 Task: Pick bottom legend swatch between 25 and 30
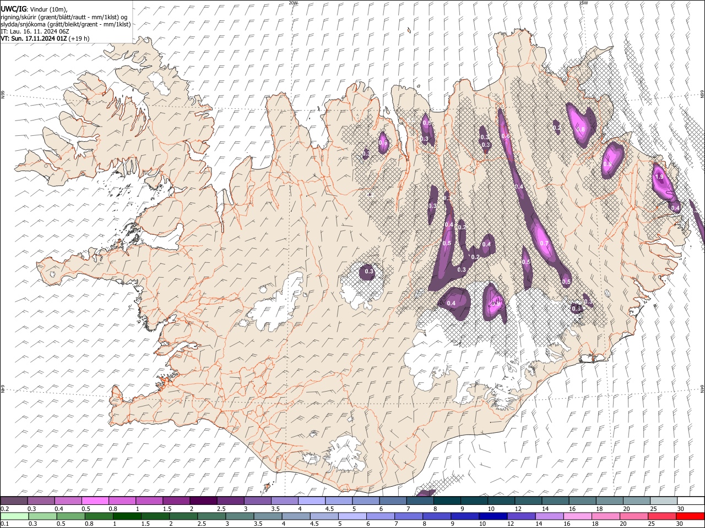pos(661,516)
